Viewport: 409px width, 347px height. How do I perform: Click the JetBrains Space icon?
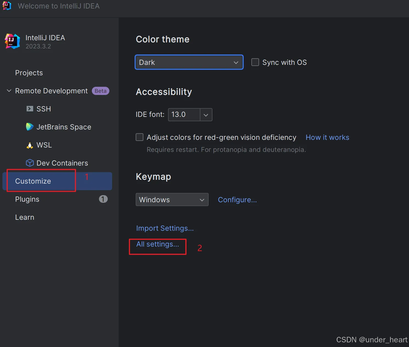click(x=30, y=127)
